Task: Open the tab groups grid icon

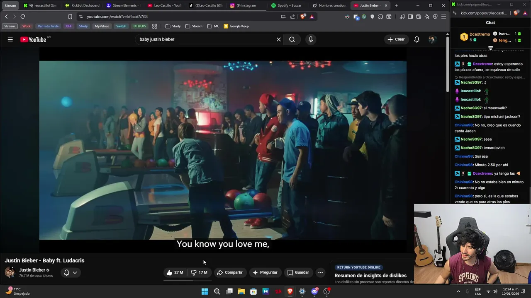Action: pyautogui.click(x=154, y=26)
